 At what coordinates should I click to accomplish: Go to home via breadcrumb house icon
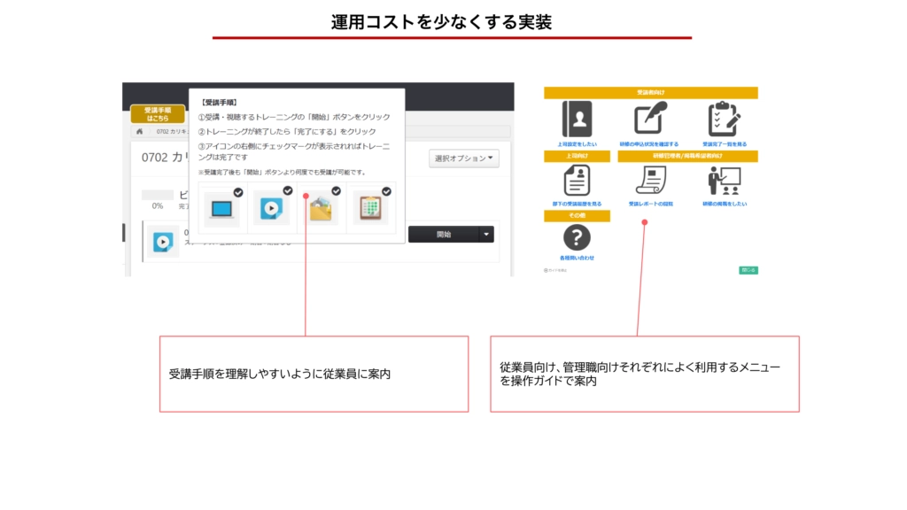point(139,131)
